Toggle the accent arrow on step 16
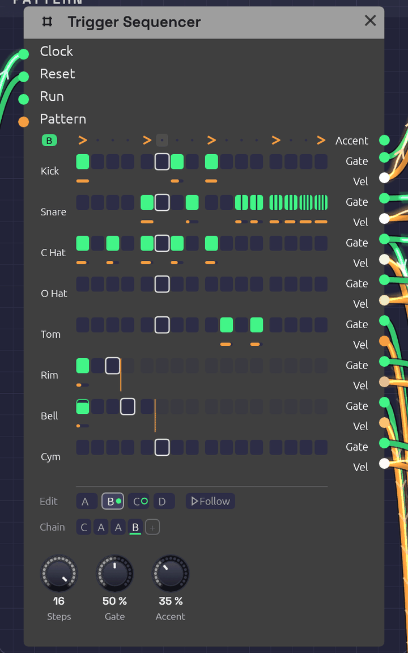408x653 pixels. [321, 141]
